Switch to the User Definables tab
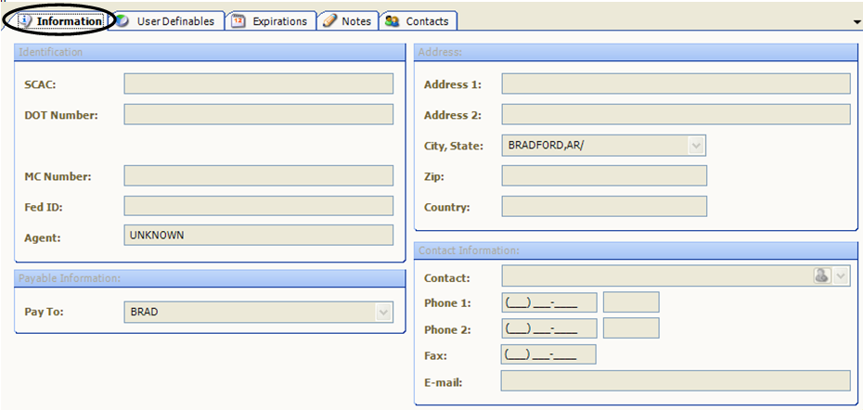863x410 pixels. [x=168, y=21]
